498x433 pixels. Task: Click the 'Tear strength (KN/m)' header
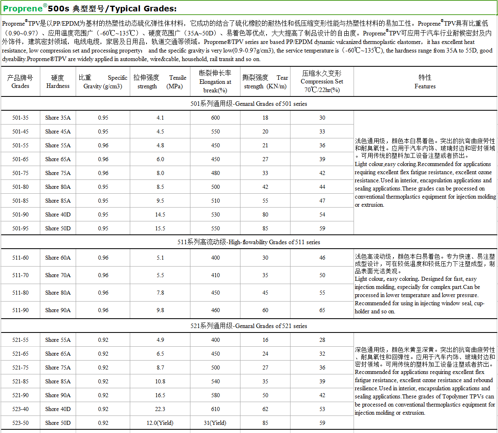coord(265,82)
